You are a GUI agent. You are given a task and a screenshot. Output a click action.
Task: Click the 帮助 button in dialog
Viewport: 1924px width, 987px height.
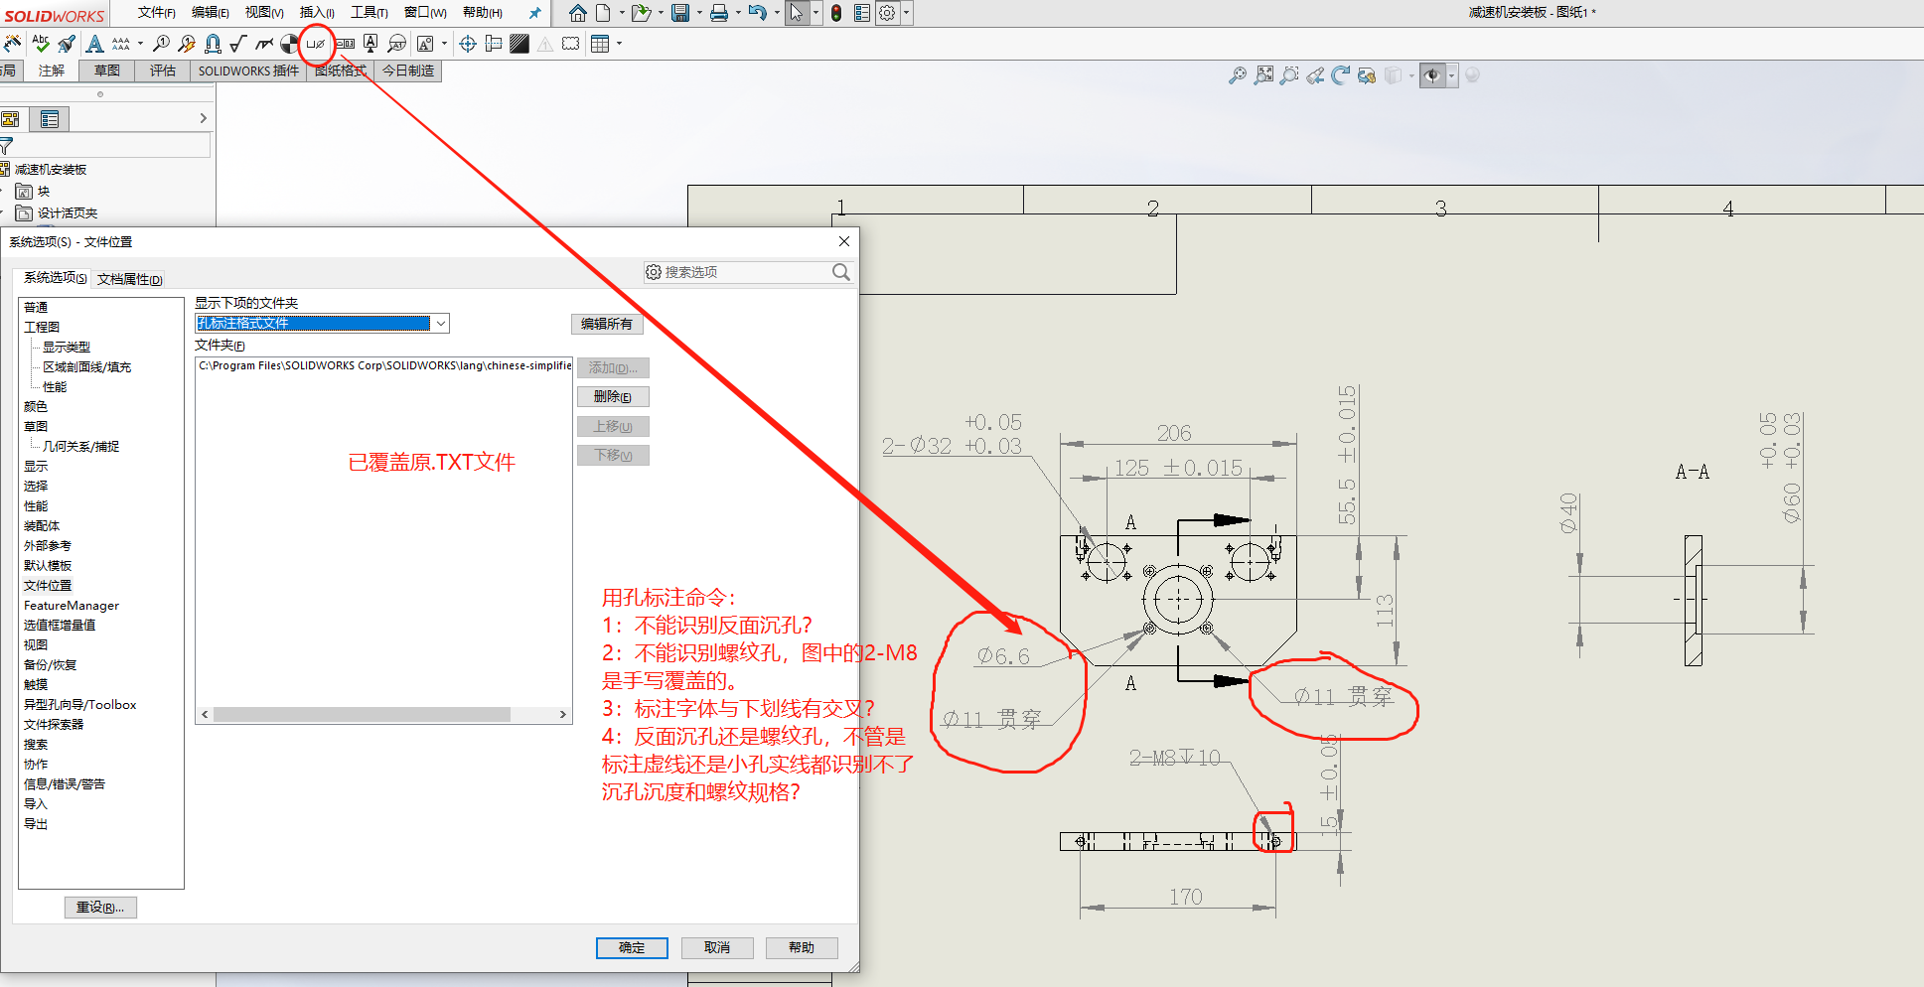802,947
